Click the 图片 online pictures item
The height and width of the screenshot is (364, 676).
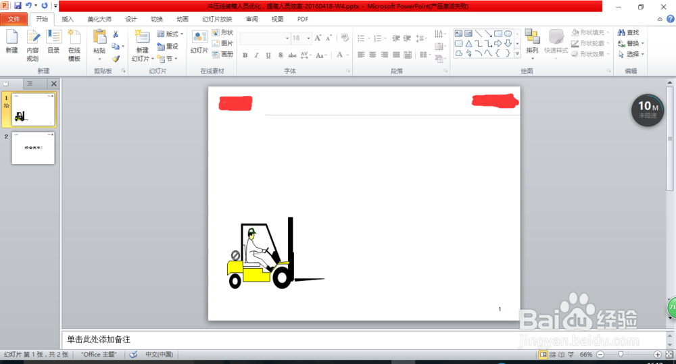coord(222,43)
